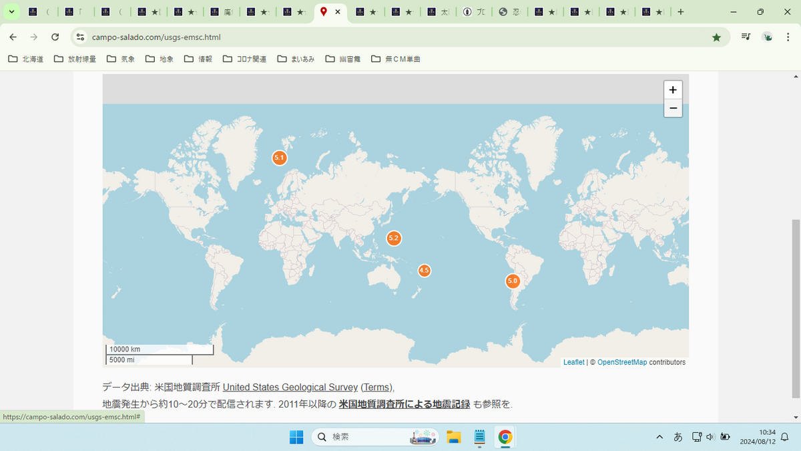Reload the current page
Viewport: 801px width, 451px height.
[55, 37]
